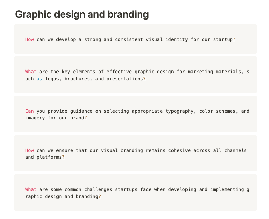Screen dimensions: 269x219
Task: Click the red "What" in the common challenges block
Action: tap(31, 189)
